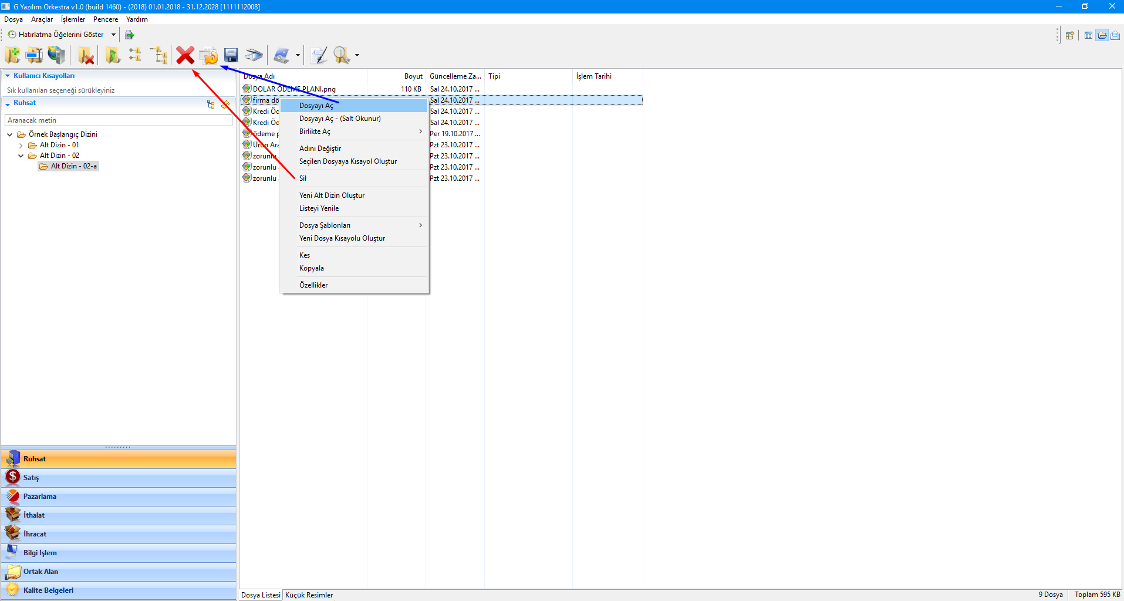Click the Aranacak metin search field

[118, 120]
